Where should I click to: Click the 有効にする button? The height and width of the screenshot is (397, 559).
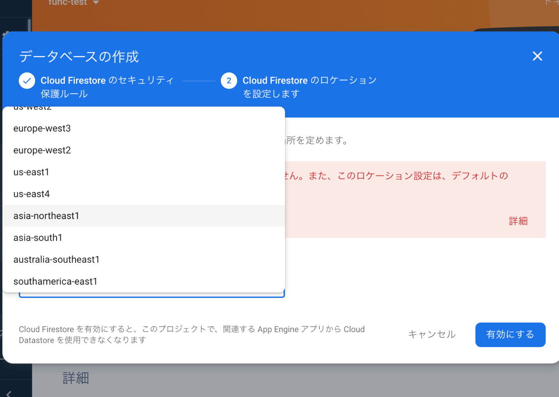(x=510, y=335)
